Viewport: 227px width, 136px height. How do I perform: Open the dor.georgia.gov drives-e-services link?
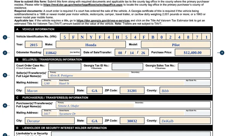103,21
